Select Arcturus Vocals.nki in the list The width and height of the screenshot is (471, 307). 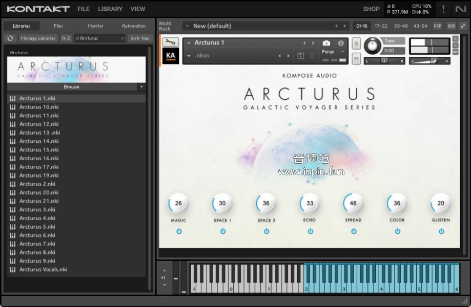tap(43, 270)
